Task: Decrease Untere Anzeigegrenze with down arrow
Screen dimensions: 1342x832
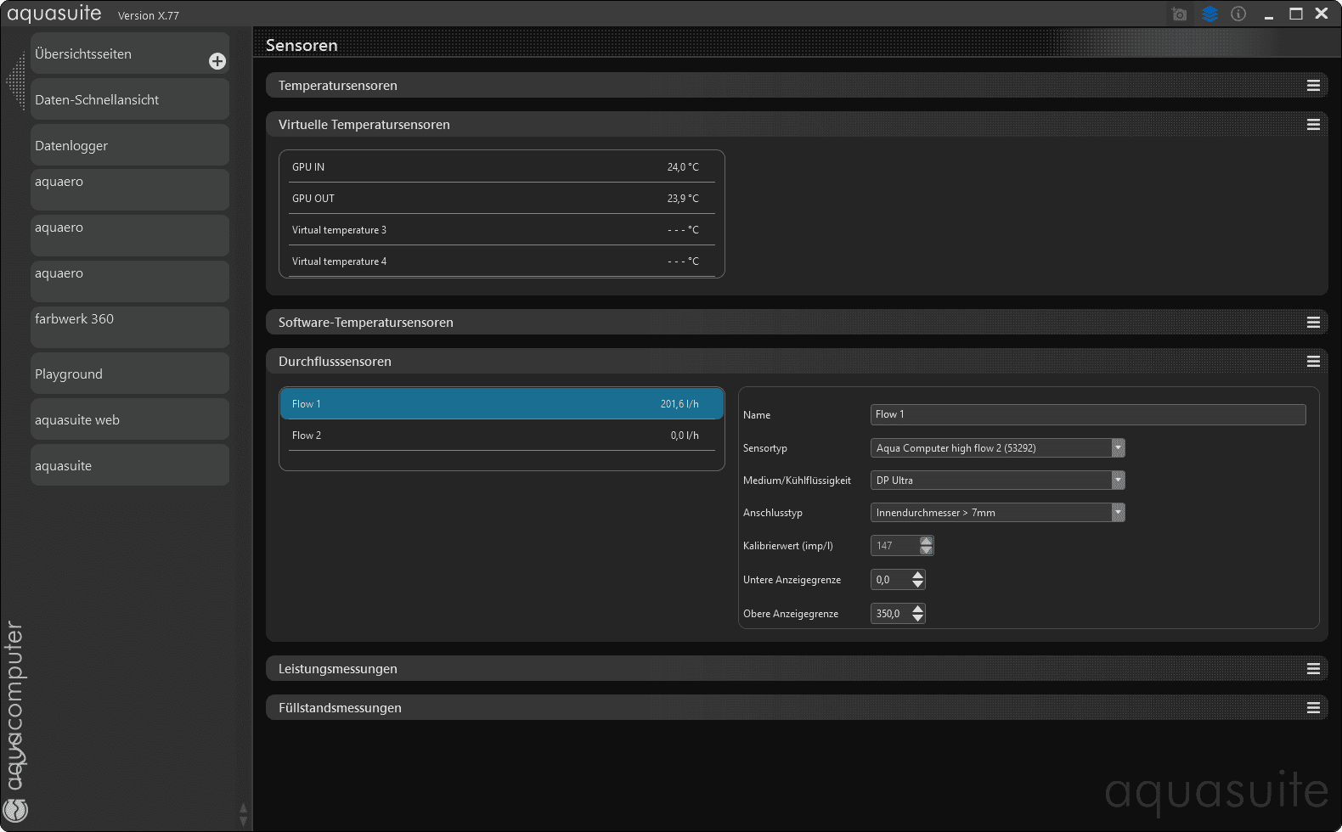Action: pos(918,585)
